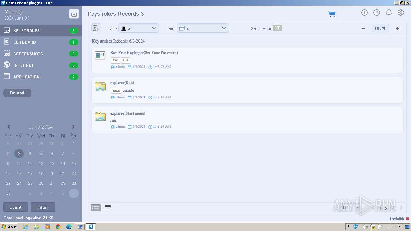Image resolution: width=411 pixels, height=231 pixels.
Task: Click the next page arrow in pagination
Action: point(401,208)
